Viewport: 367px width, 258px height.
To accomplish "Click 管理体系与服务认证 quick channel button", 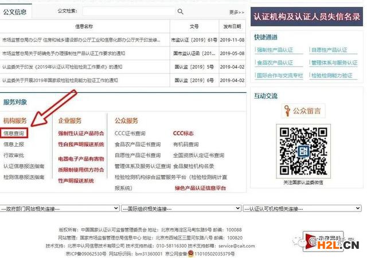I will [x=334, y=63].
